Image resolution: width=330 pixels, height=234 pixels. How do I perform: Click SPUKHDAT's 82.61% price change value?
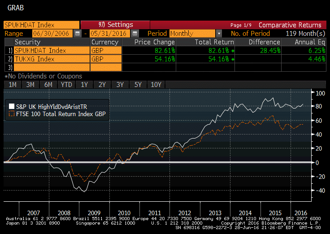click(165, 51)
